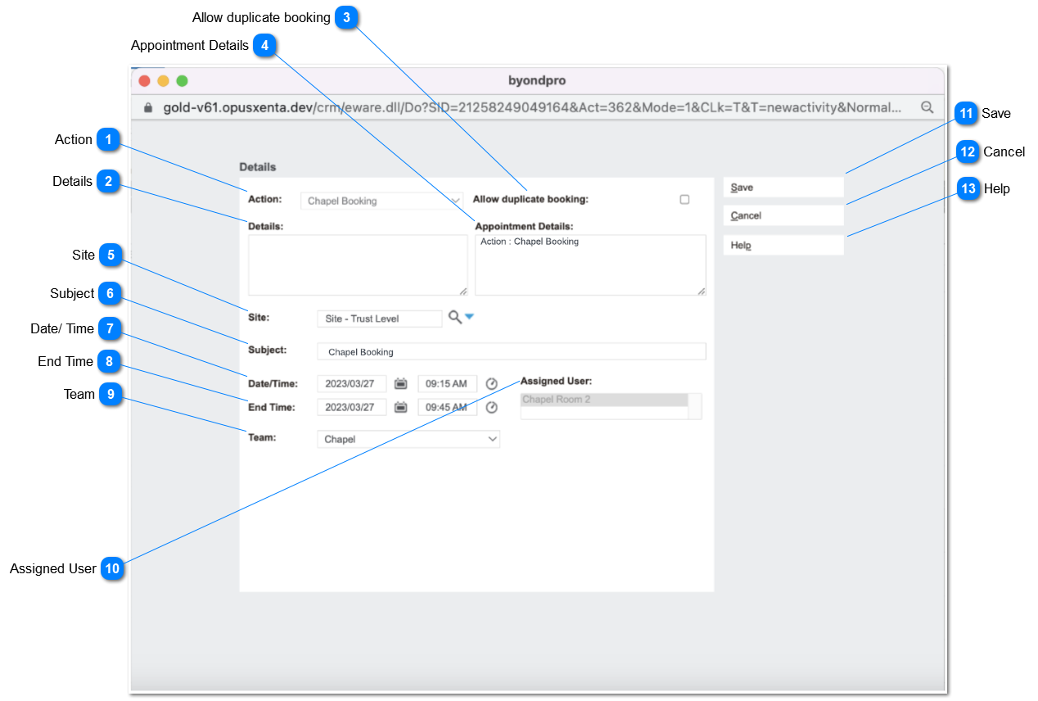The width and height of the screenshot is (1038, 701).
Task: Open the calendar picker for End Time
Action: [x=401, y=407]
